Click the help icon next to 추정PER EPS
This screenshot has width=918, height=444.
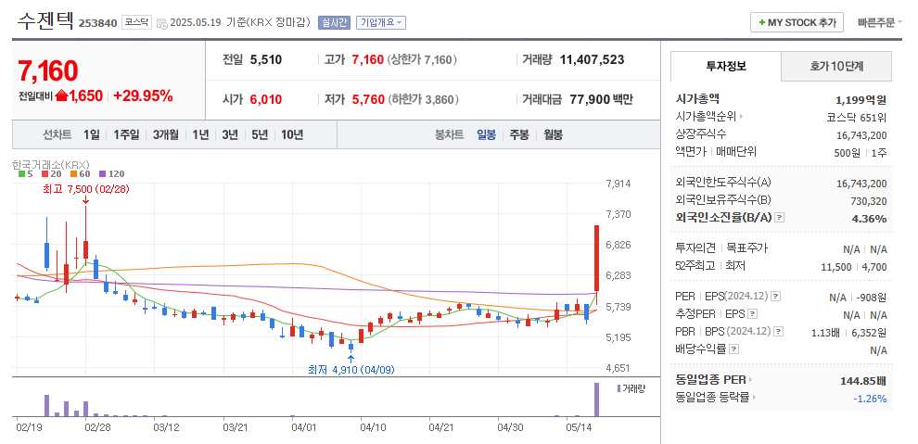click(x=752, y=314)
